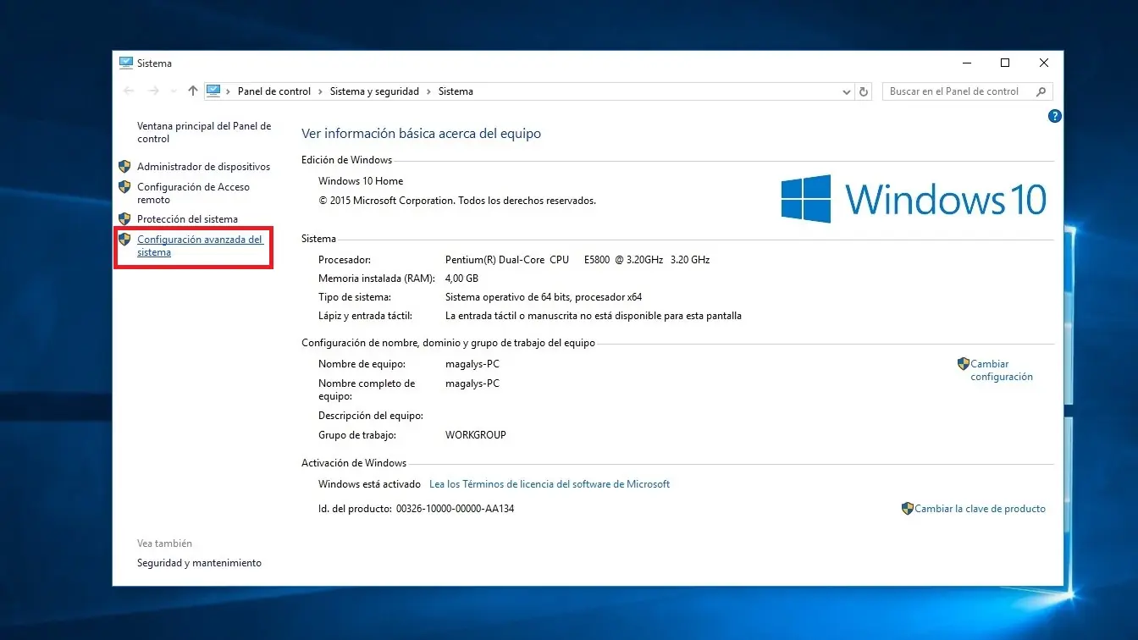Open help with the blue question mark

(x=1055, y=116)
